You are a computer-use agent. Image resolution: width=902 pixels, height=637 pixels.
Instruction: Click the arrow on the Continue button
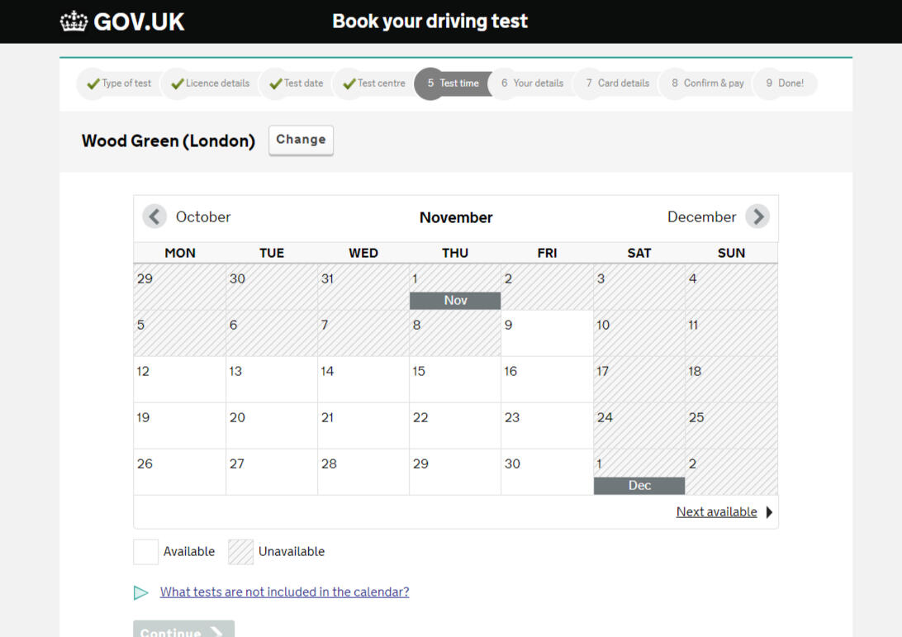(x=216, y=632)
